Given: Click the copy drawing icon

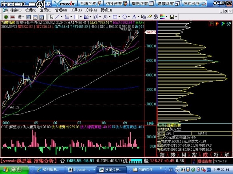Looking at the screenshot, I should click(143, 17).
